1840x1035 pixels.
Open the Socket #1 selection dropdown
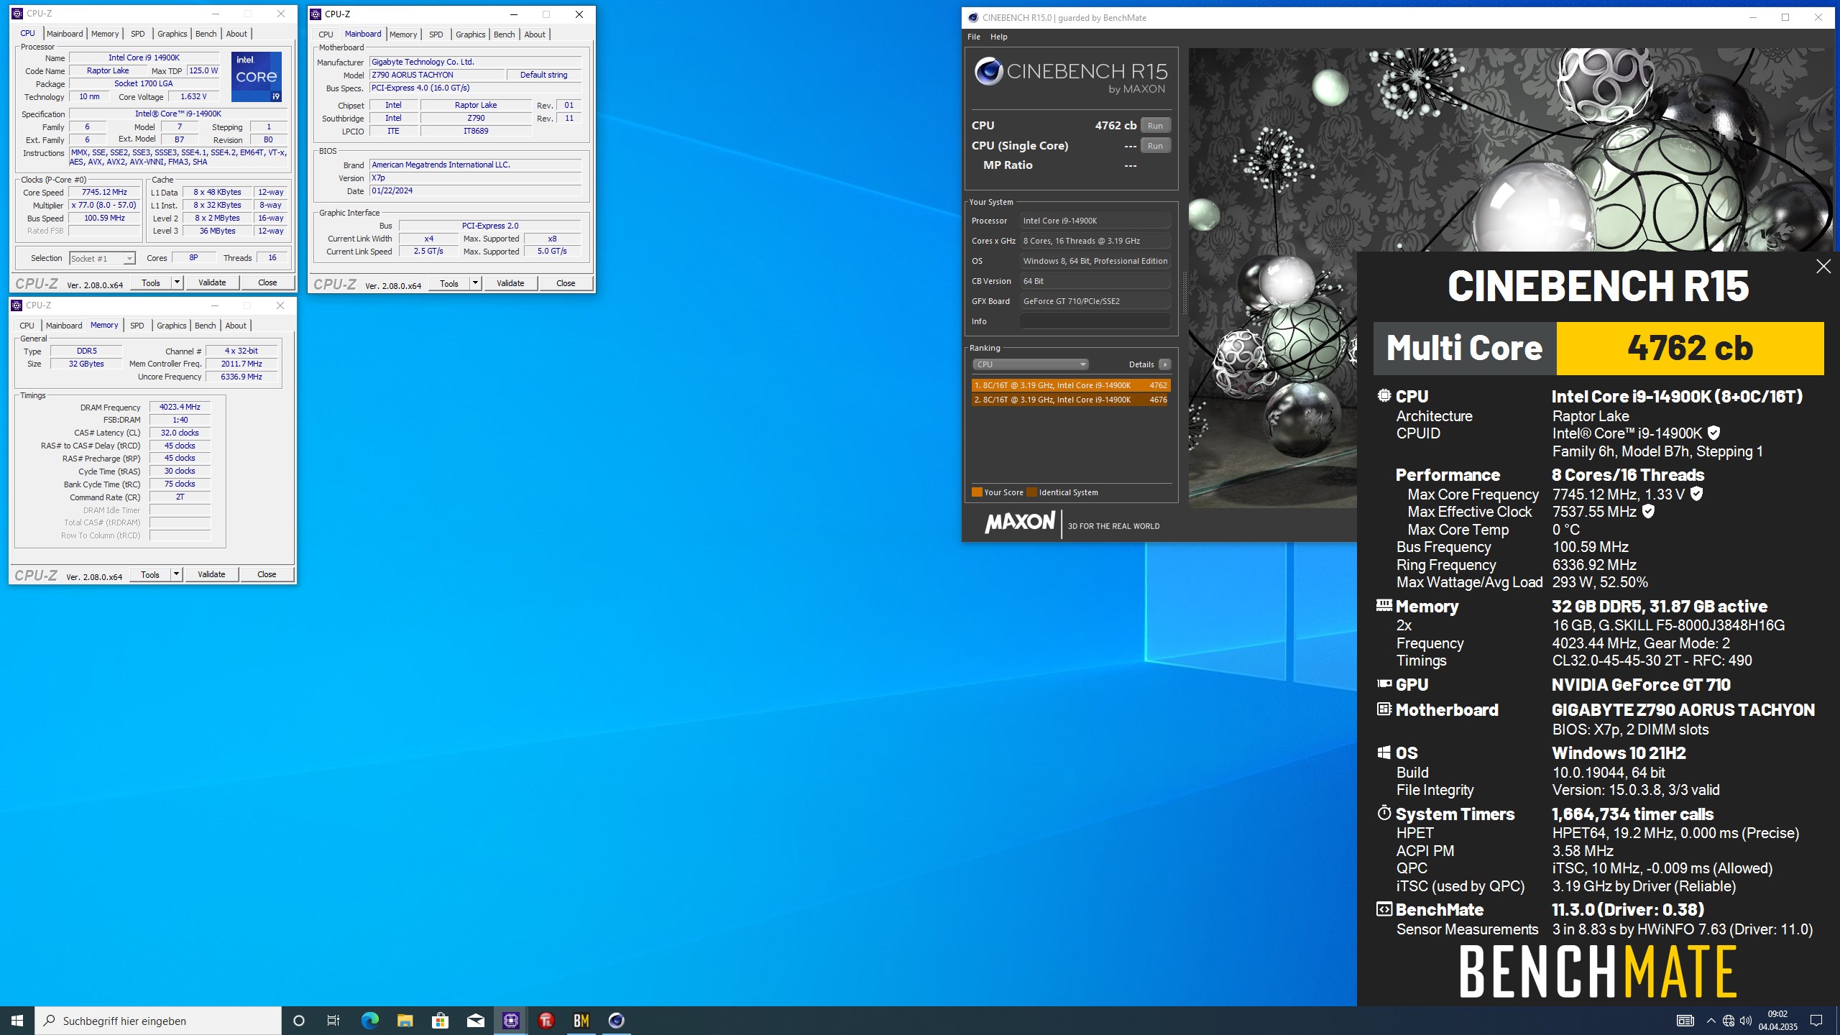102,259
